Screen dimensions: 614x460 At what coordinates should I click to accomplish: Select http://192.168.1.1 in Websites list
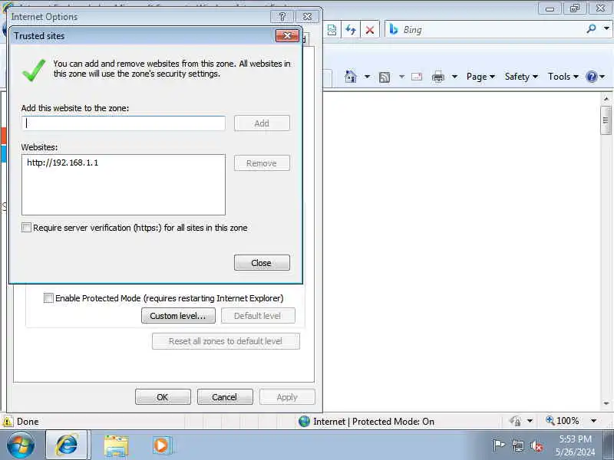coord(63,163)
